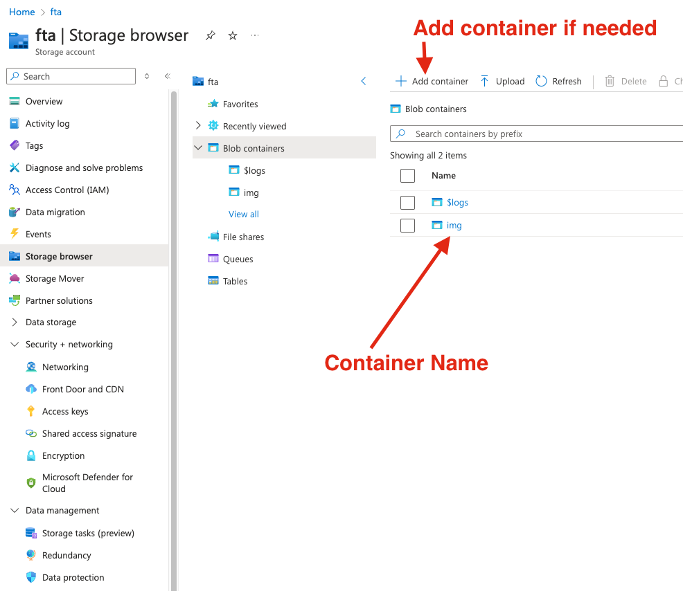Collapse the Security + networking section

pyautogui.click(x=15, y=344)
